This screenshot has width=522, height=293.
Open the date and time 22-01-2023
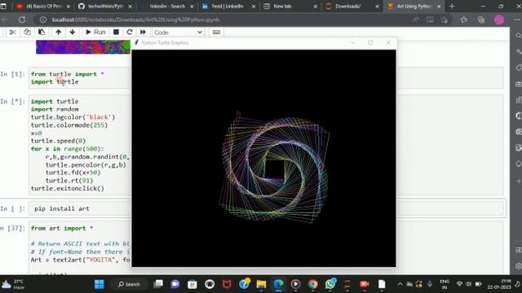(499, 284)
